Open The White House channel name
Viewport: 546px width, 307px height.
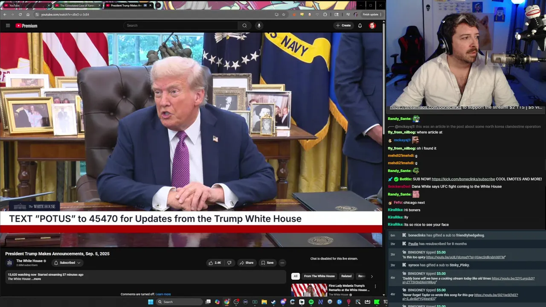coord(29,261)
